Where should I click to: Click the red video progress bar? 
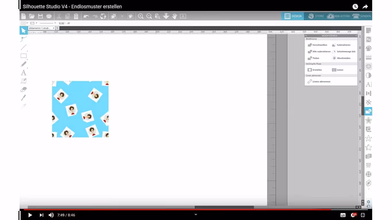click(172, 209)
